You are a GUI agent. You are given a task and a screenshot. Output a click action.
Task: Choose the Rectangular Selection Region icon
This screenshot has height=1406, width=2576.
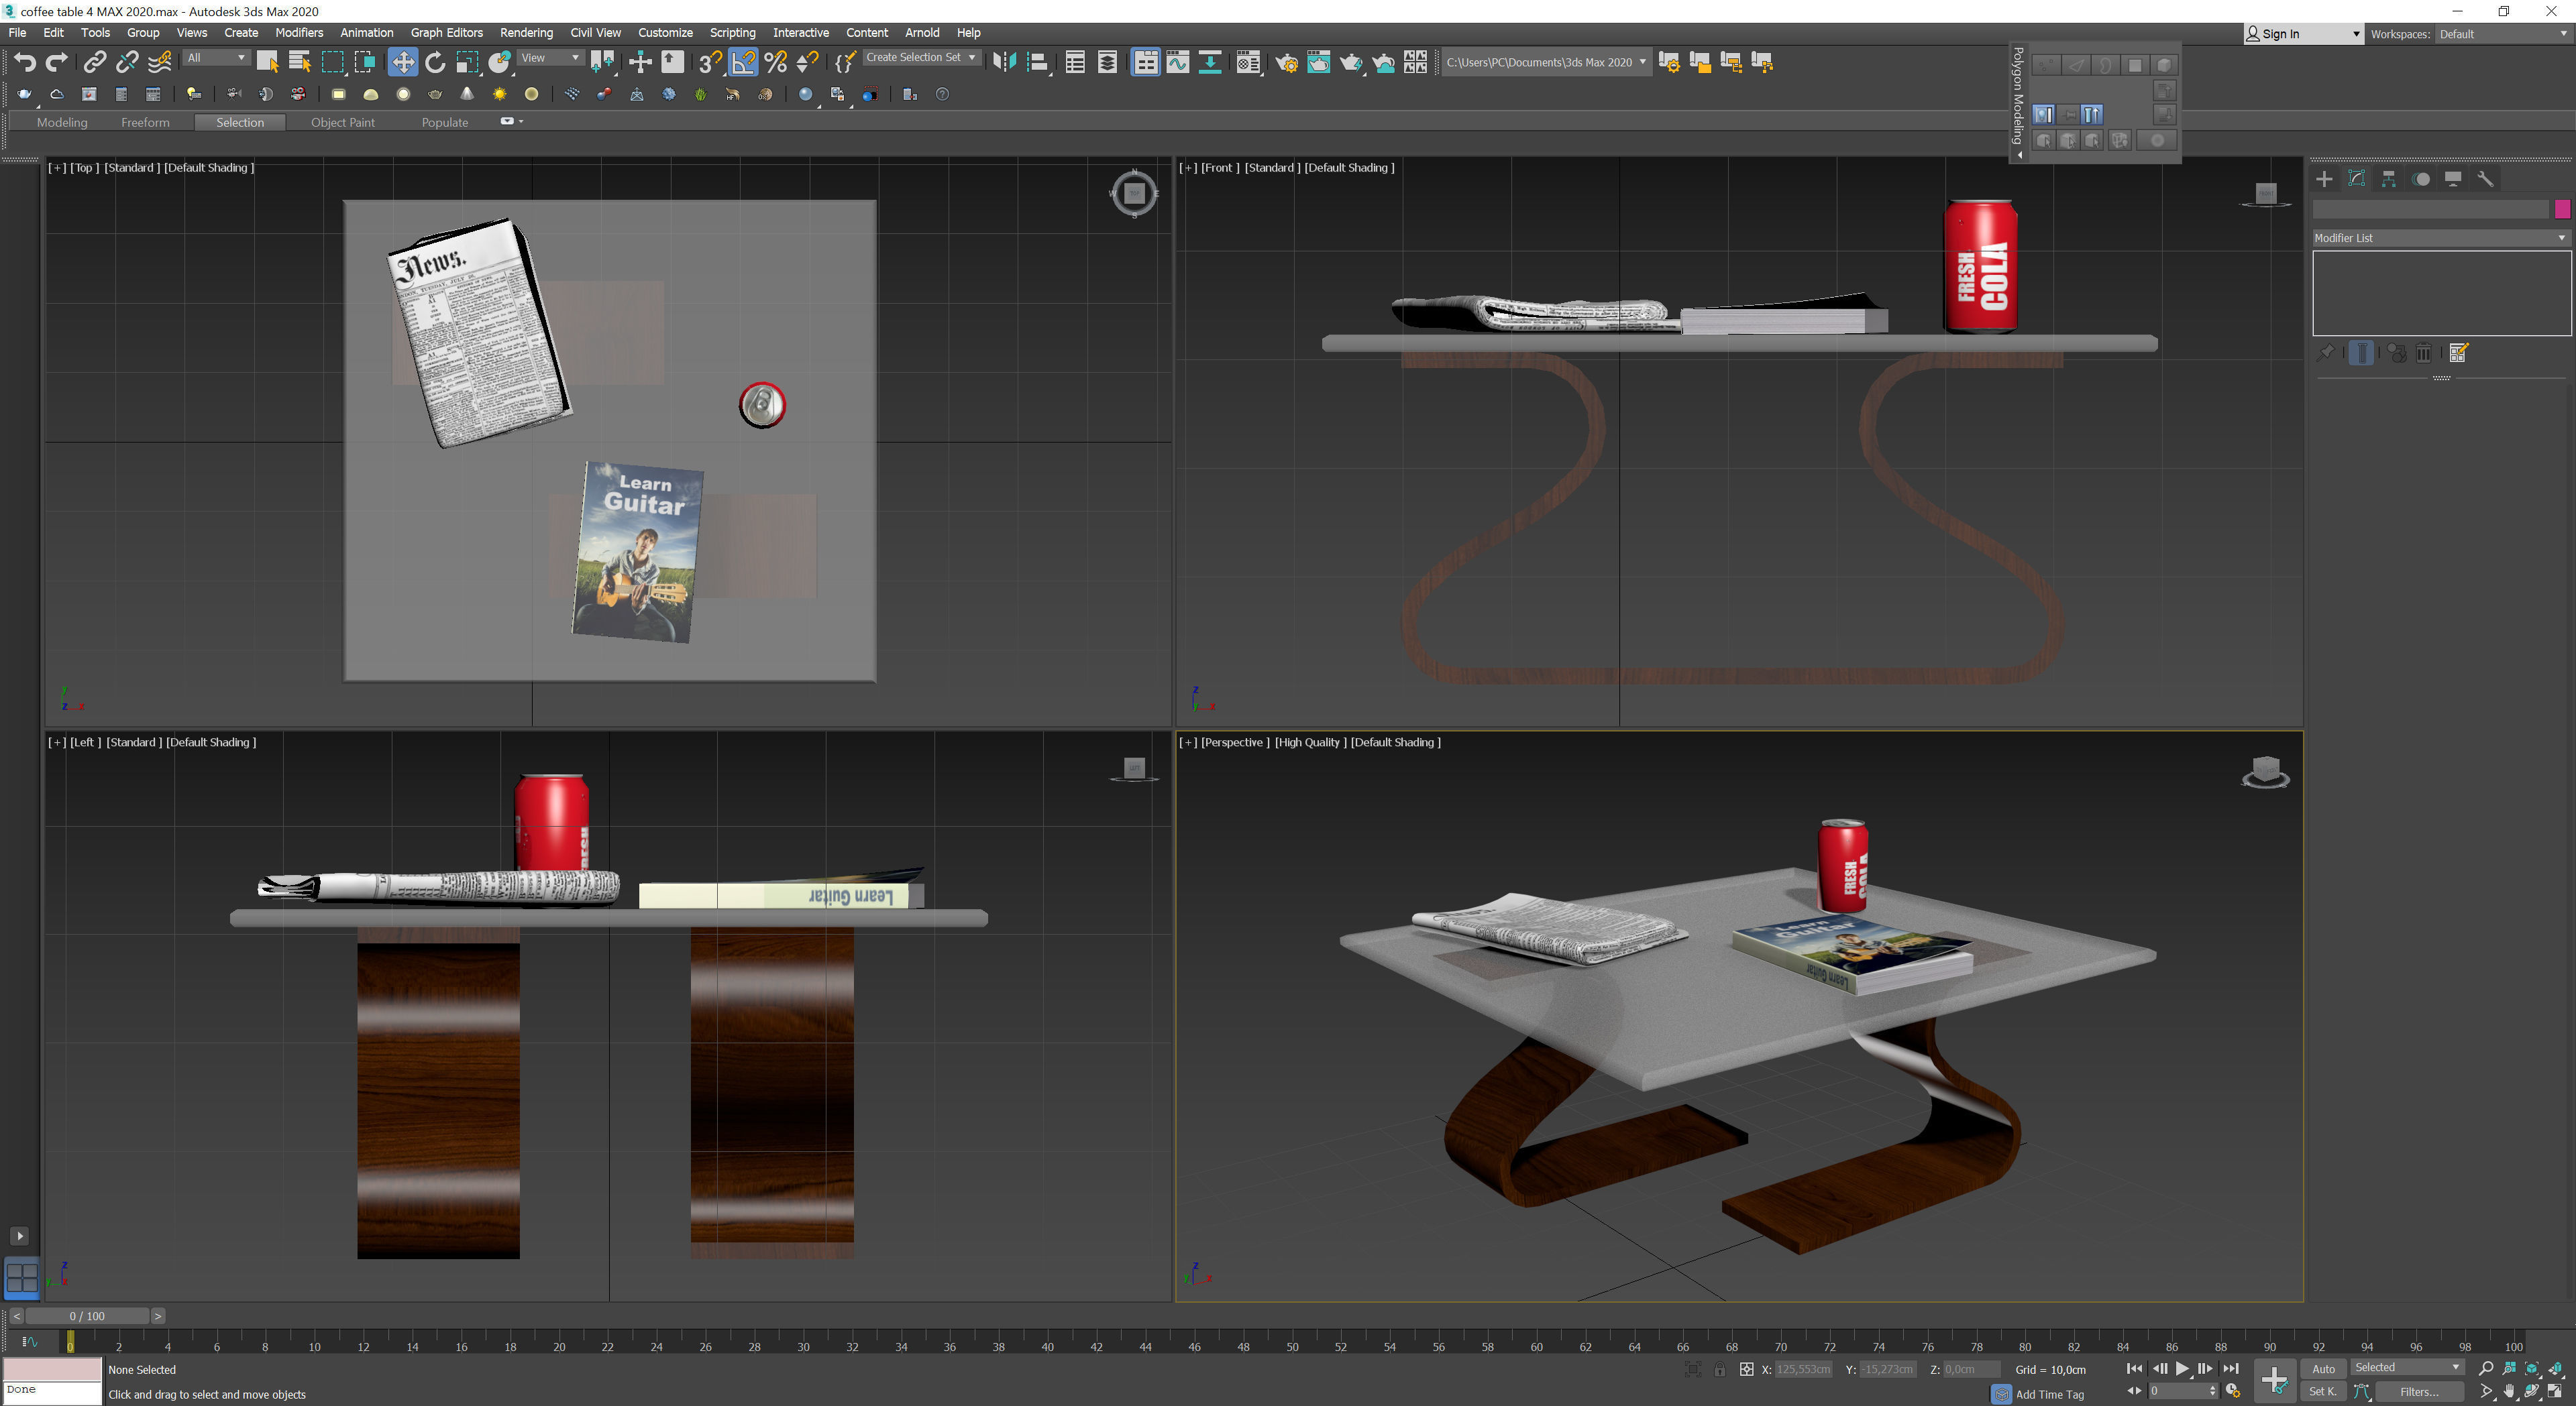[x=332, y=62]
